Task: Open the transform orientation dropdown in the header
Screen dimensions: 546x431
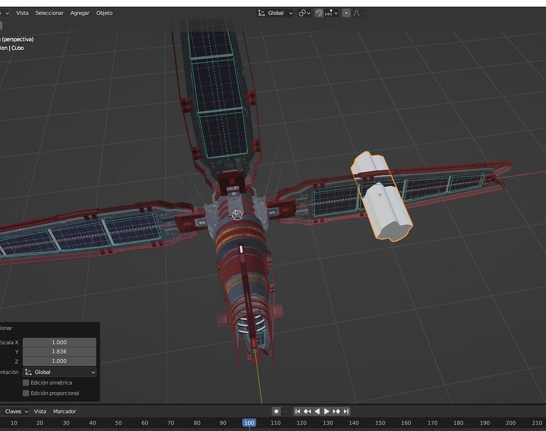Action: tap(275, 13)
